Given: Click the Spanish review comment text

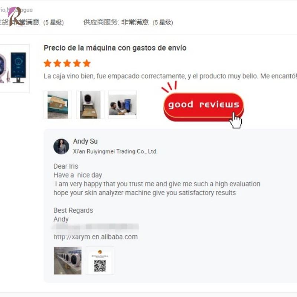Looking at the screenshot, I should [x=170, y=76].
